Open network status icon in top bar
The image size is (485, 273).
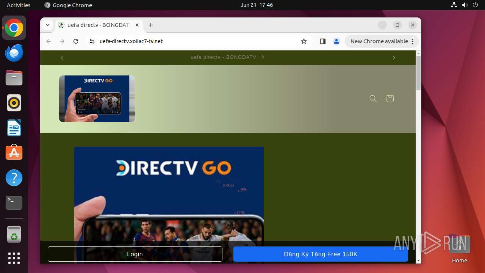454,5
